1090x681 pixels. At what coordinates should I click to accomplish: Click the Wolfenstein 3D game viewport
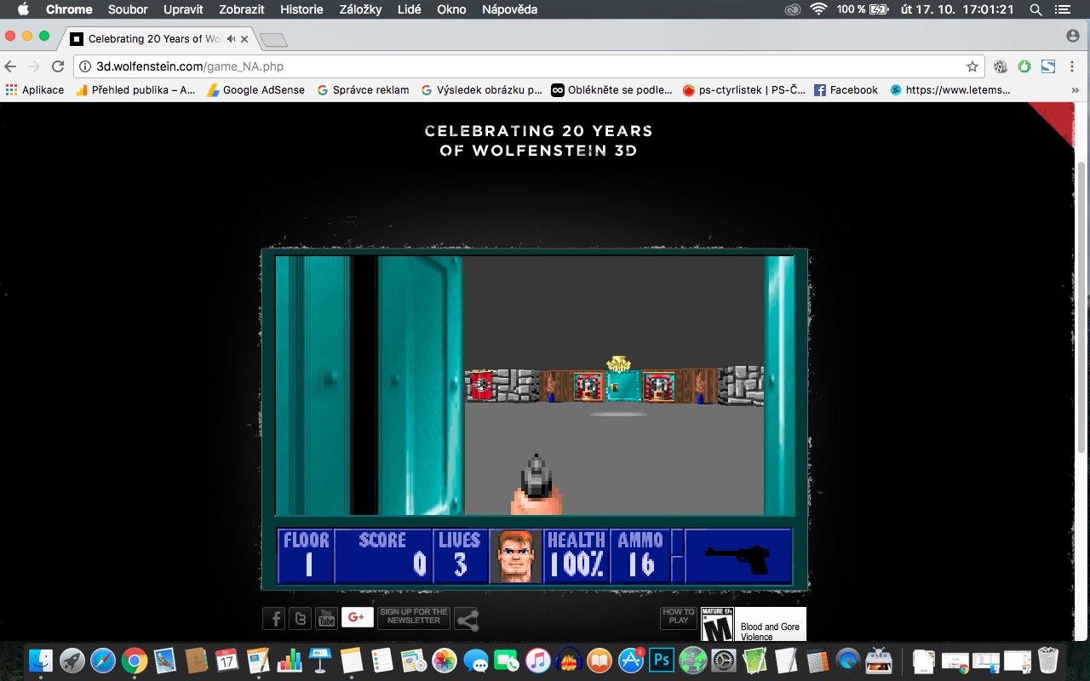click(x=535, y=386)
